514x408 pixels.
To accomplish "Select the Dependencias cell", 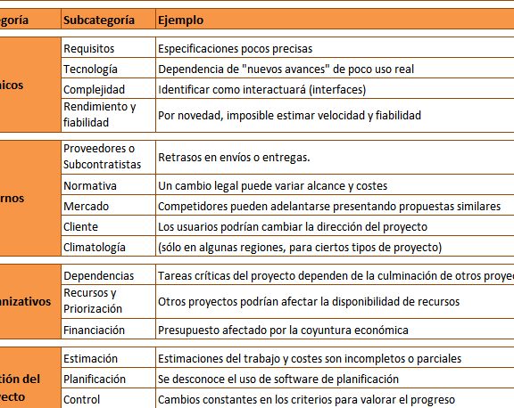I will point(108,275).
